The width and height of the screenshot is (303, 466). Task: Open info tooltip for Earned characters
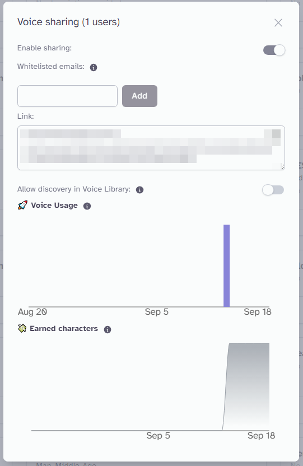(108, 329)
